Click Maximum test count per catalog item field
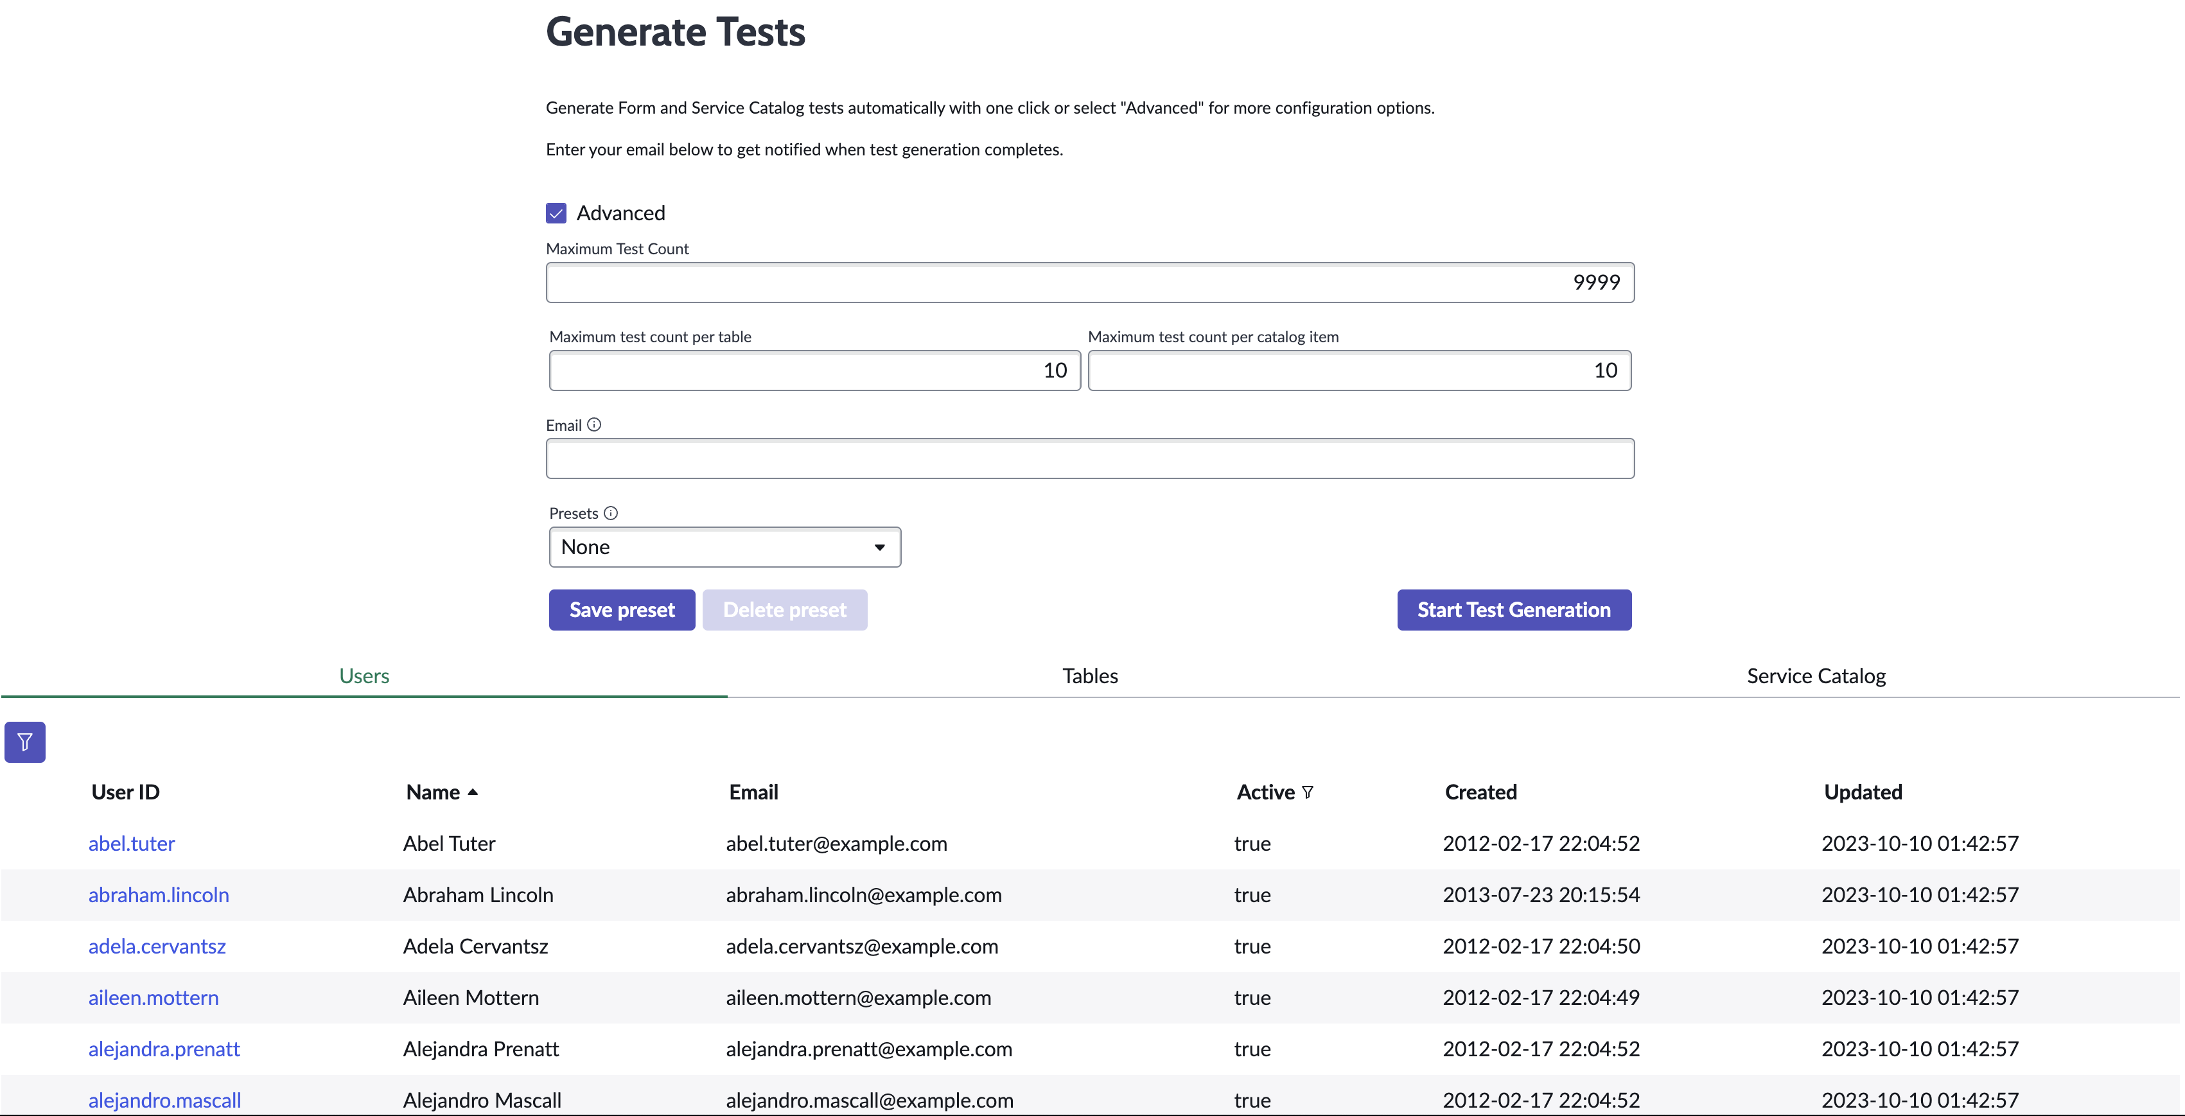 (x=1359, y=371)
